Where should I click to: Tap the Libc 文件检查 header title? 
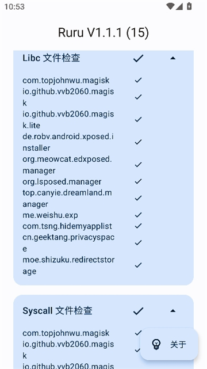(51, 58)
